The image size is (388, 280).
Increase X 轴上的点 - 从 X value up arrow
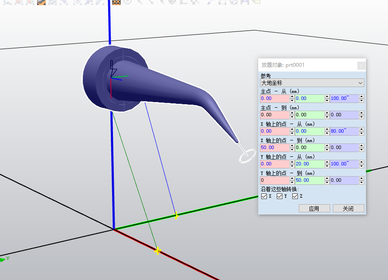292,129
